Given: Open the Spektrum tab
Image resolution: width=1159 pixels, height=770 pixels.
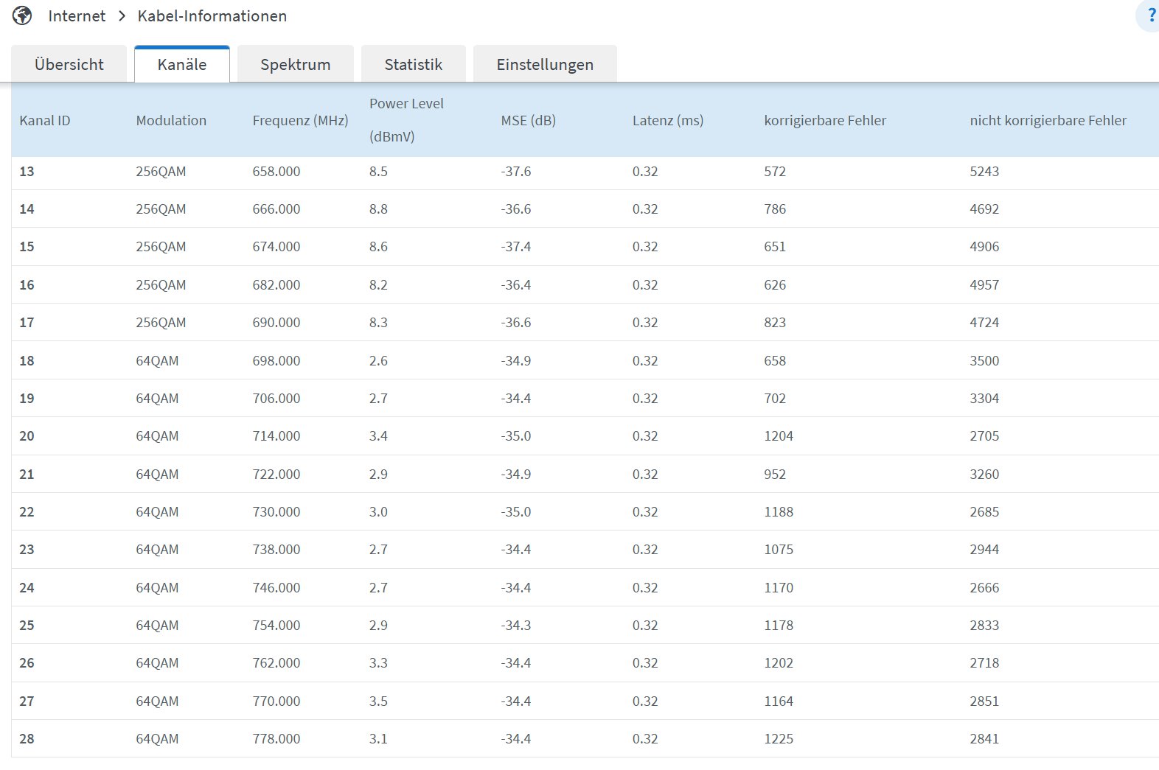Looking at the screenshot, I should click(296, 64).
